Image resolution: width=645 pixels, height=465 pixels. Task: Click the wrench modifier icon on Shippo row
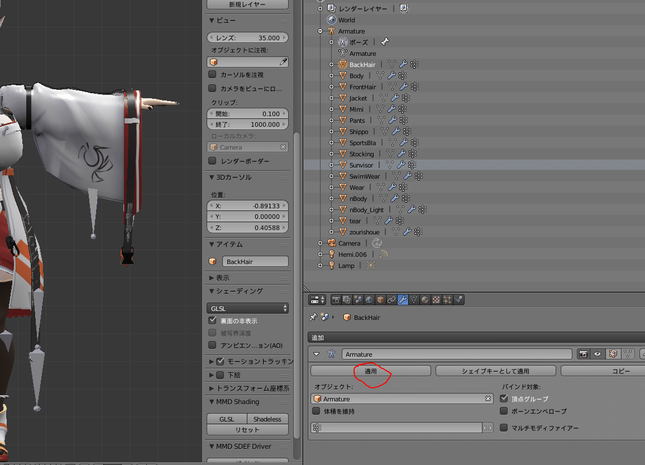coord(396,131)
